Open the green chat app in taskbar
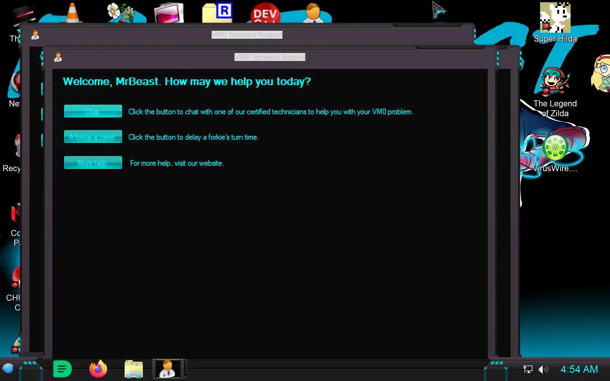Image resolution: width=610 pixels, height=381 pixels. 62,369
